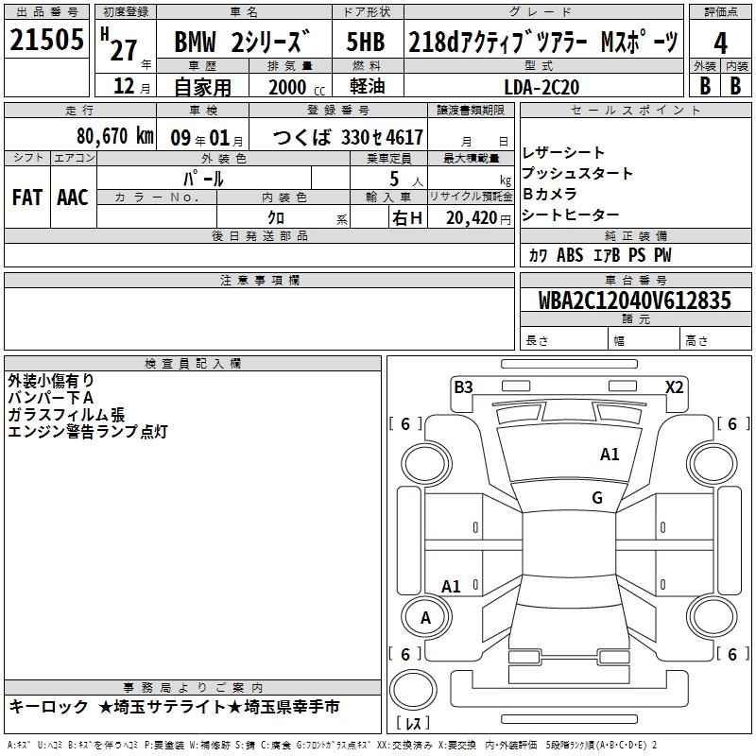Select the registration number つくば 330 せ 4617
756x756 pixels.
click(348, 137)
